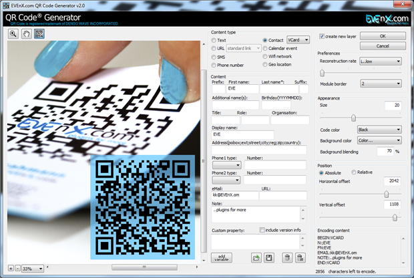
Task: Open the Phone2 type dropdown
Action: (226, 180)
